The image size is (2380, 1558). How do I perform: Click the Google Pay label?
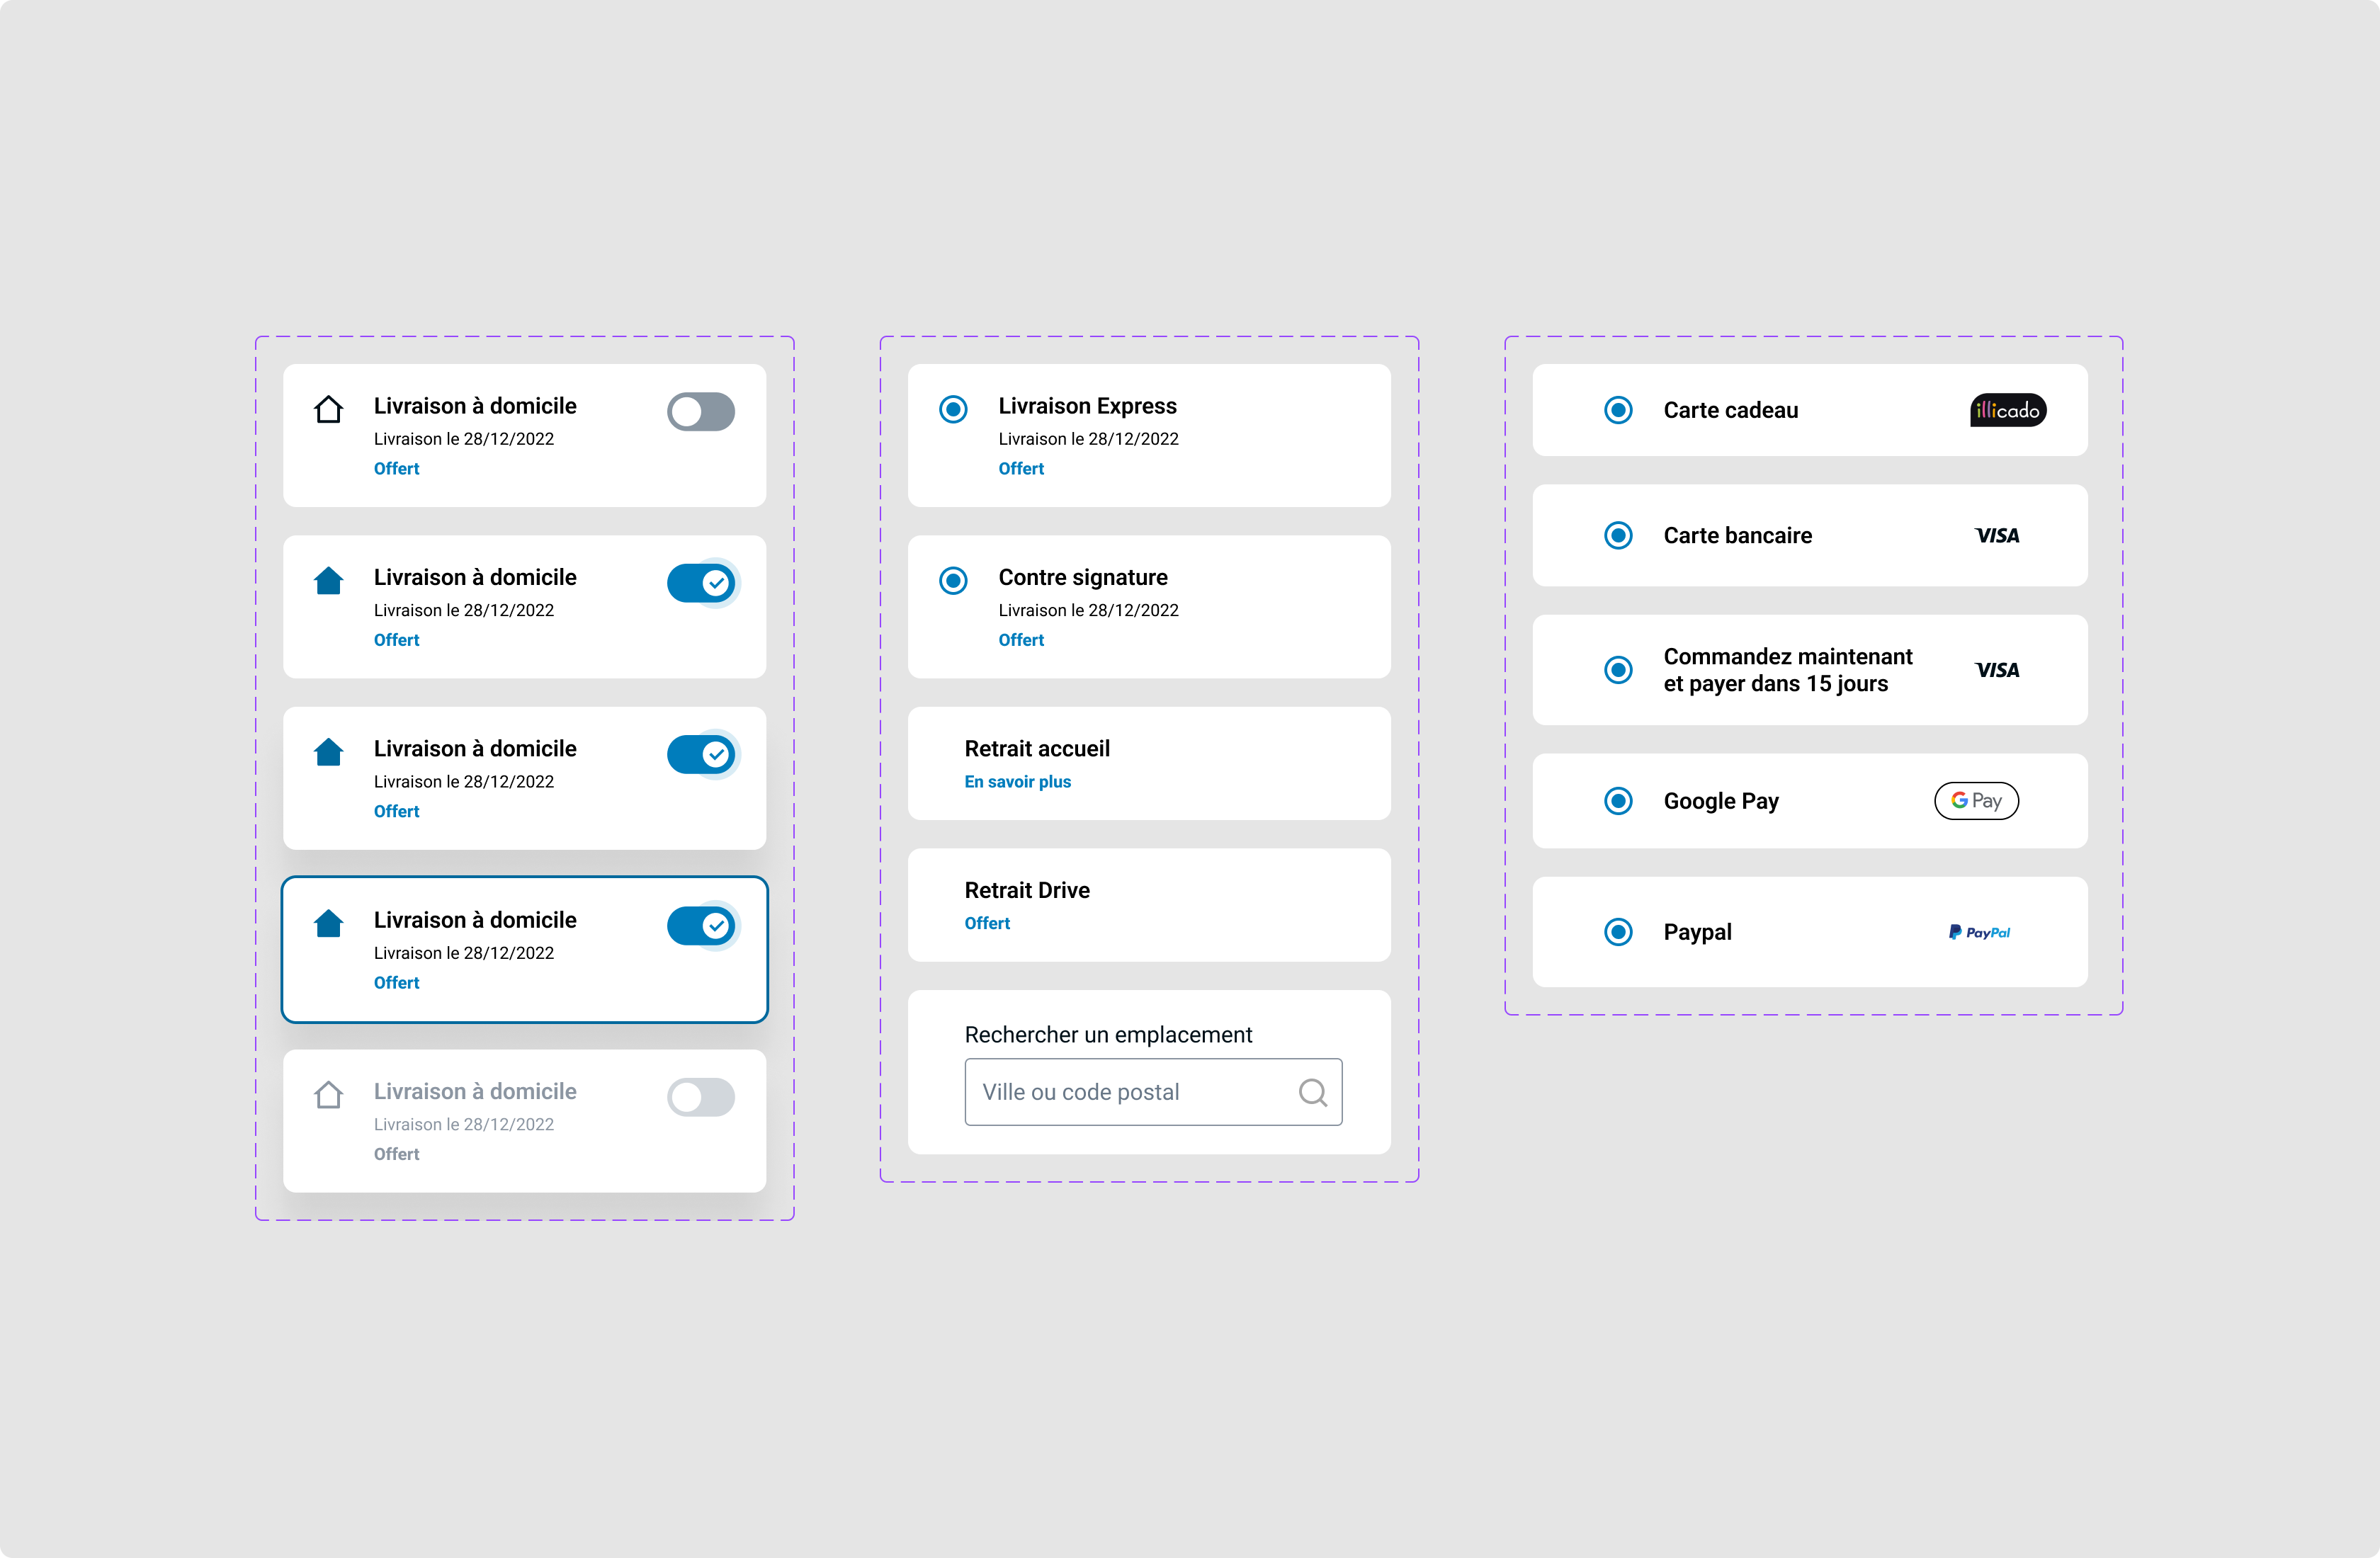coord(1721,801)
